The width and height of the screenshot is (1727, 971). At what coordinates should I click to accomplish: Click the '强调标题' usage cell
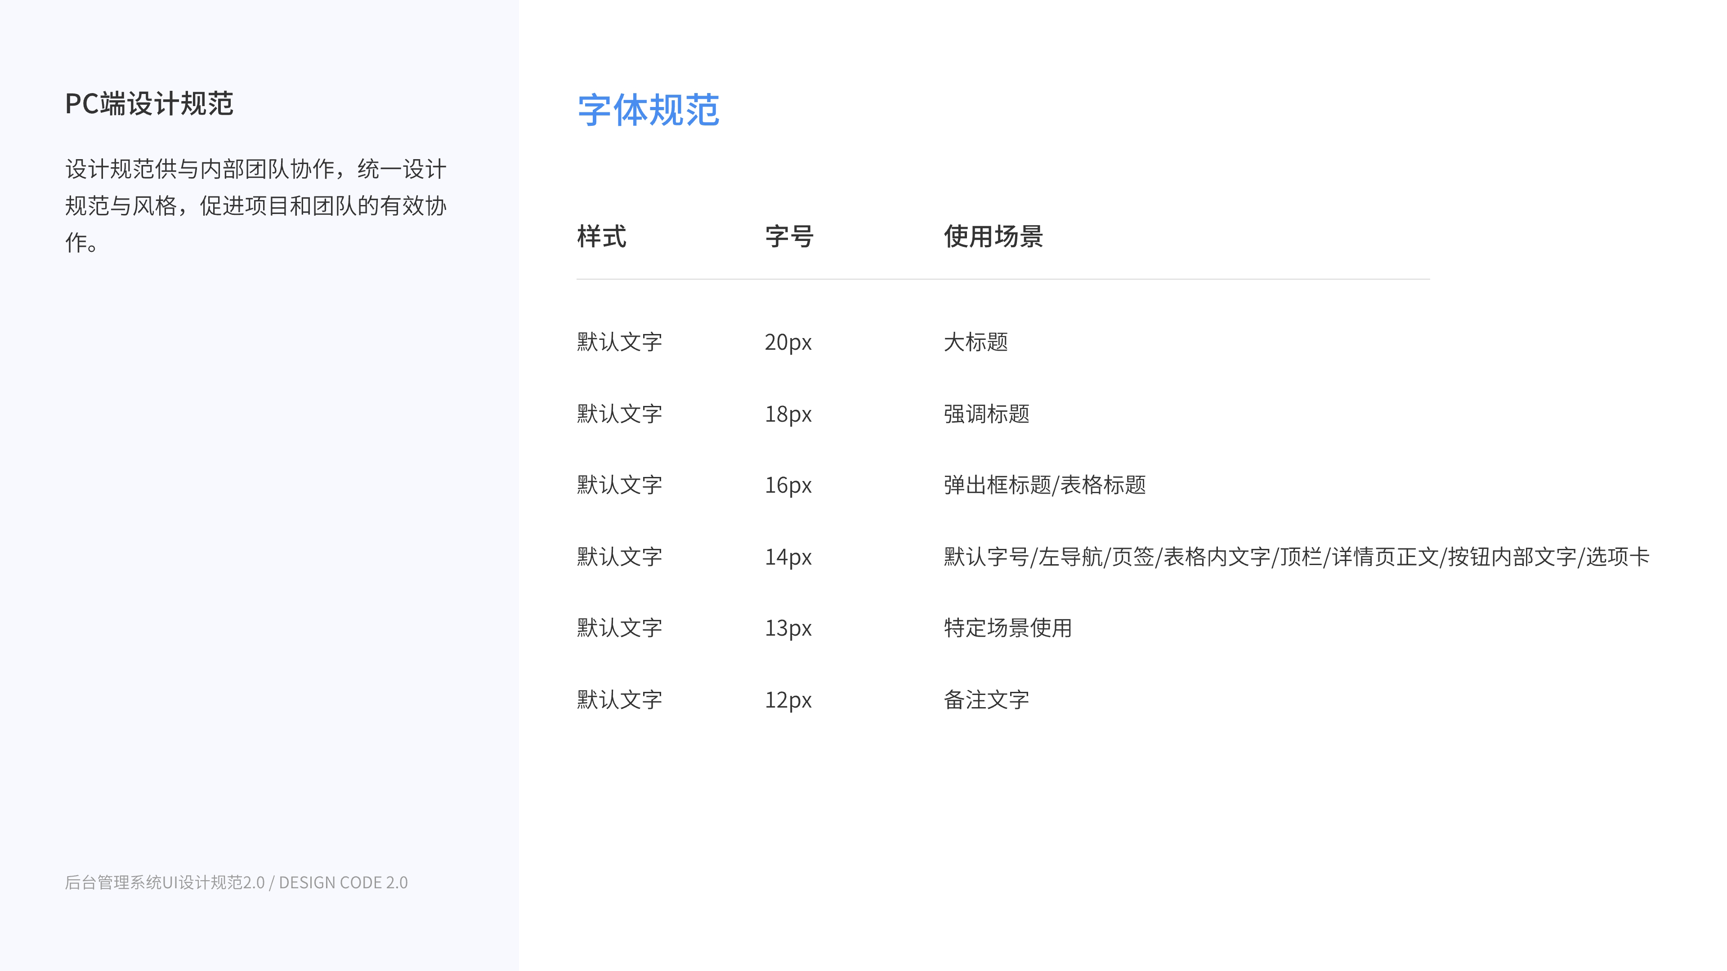(x=986, y=414)
